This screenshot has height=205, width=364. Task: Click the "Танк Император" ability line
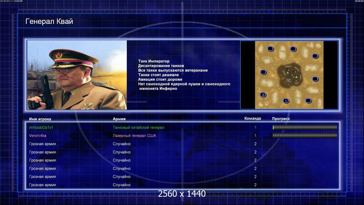click(154, 61)
